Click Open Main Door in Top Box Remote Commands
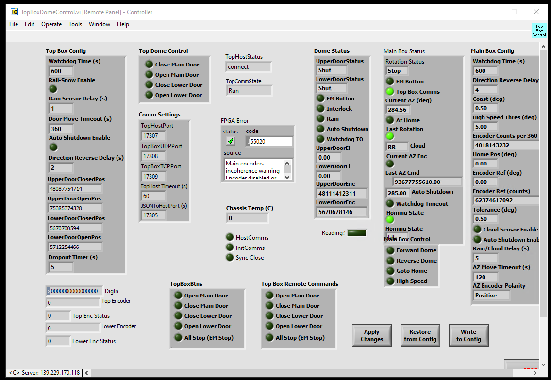The width and height of the screenshot is (551, 380). click(x=269, y=296)
